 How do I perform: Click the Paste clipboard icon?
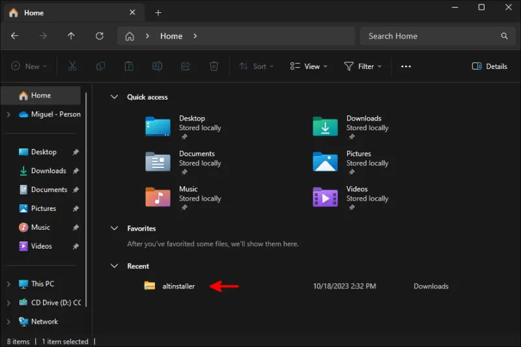(x=129, y=66)
